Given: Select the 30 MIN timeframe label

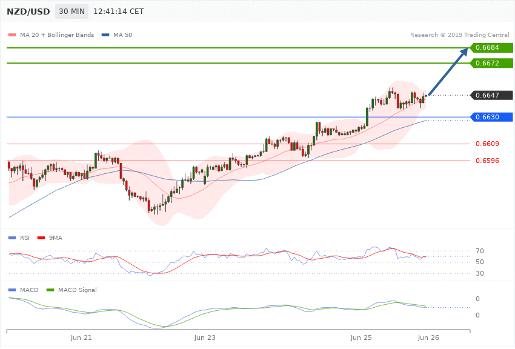Looking at the screenshot, I should point(71,12).
